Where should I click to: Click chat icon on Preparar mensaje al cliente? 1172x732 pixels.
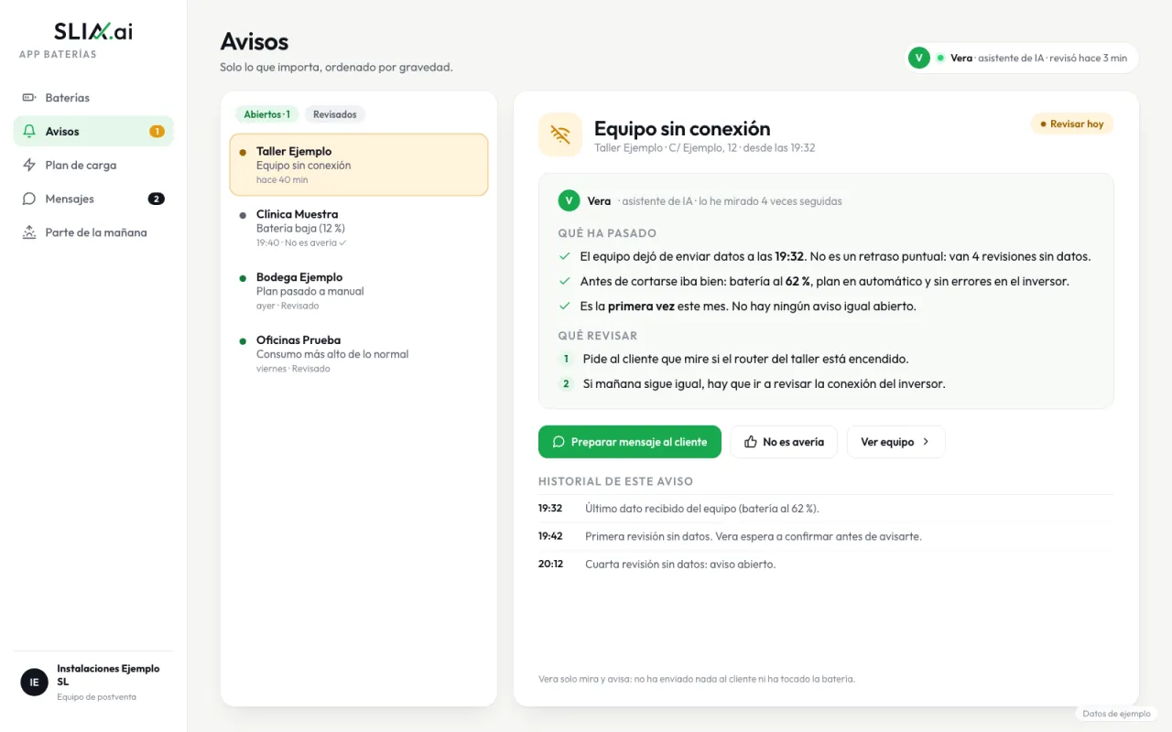pos(559,442)
